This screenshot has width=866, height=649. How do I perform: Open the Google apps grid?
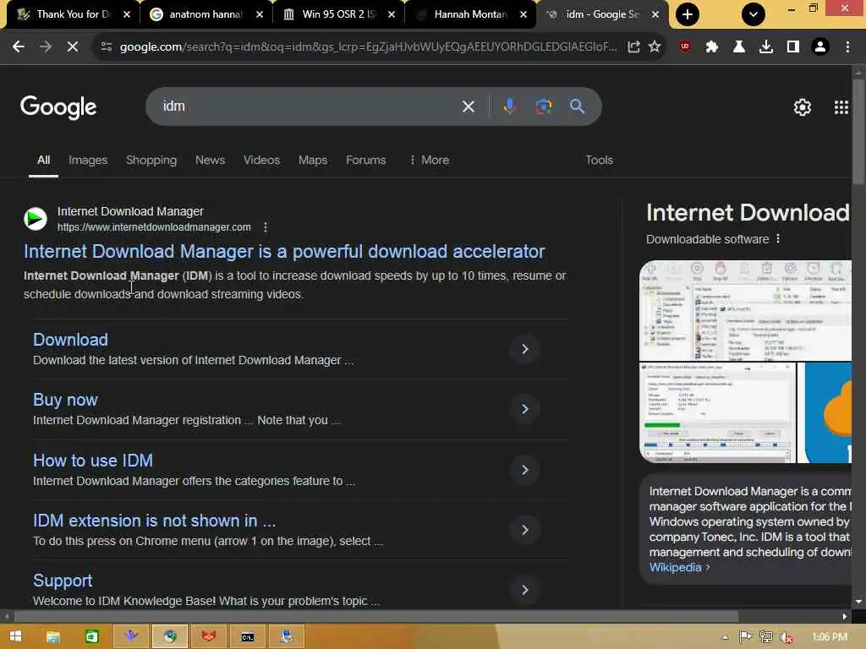(841, 107)
